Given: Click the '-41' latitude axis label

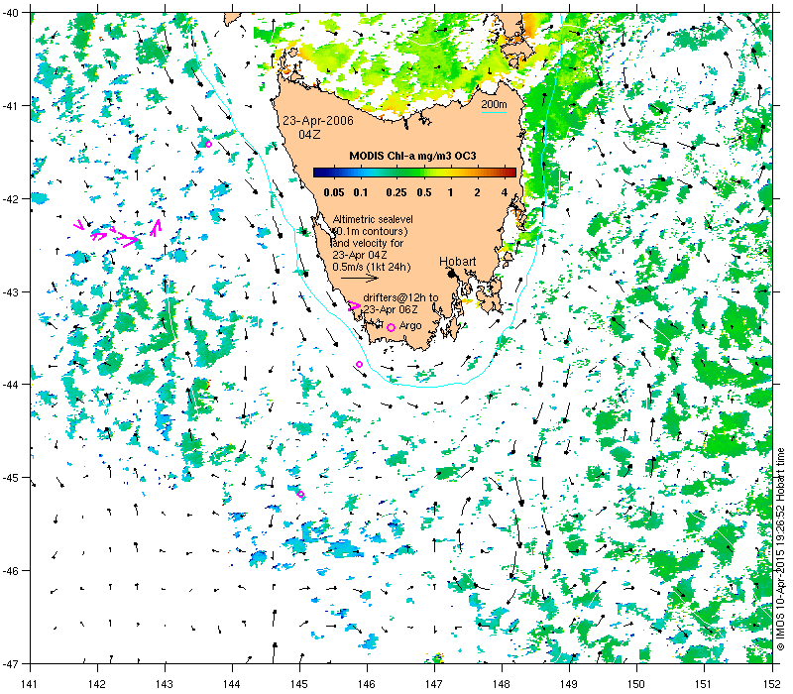Looking at the screenshot, I should pos(11,106).
